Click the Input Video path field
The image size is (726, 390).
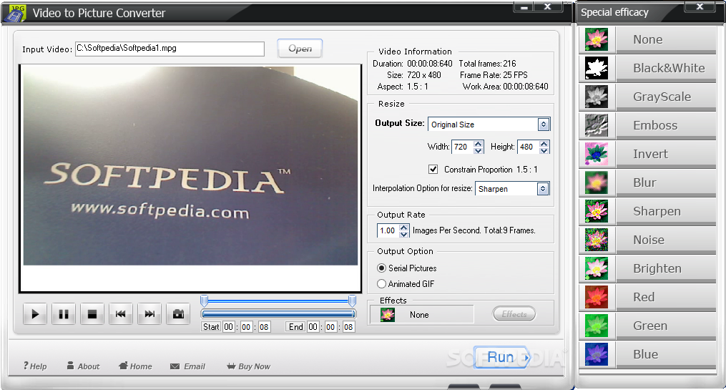click(170, 49)
